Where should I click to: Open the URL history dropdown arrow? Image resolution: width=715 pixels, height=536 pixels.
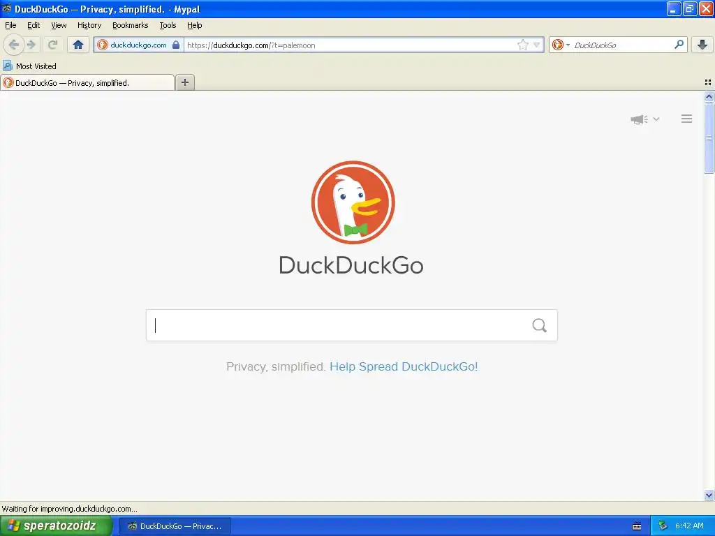[x=537, y=45]
